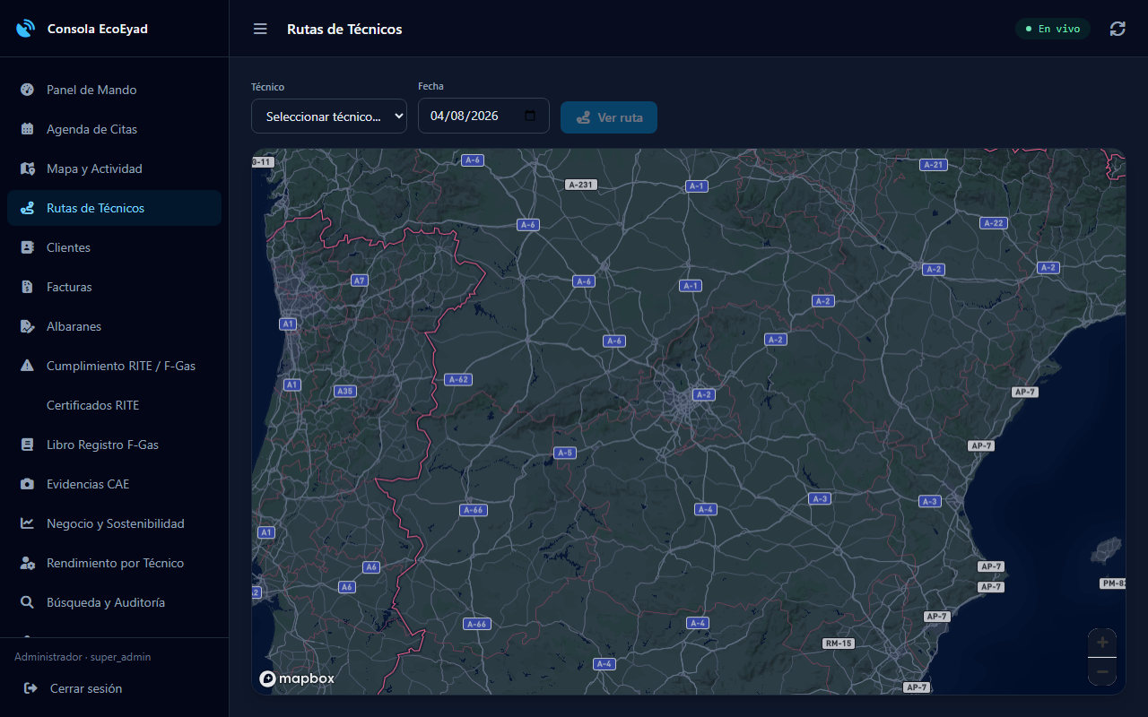The width and height of the screenshot is (1148, 717).
Task: Open Panel de Mando menu item
Action: click(x=114, y=90)
